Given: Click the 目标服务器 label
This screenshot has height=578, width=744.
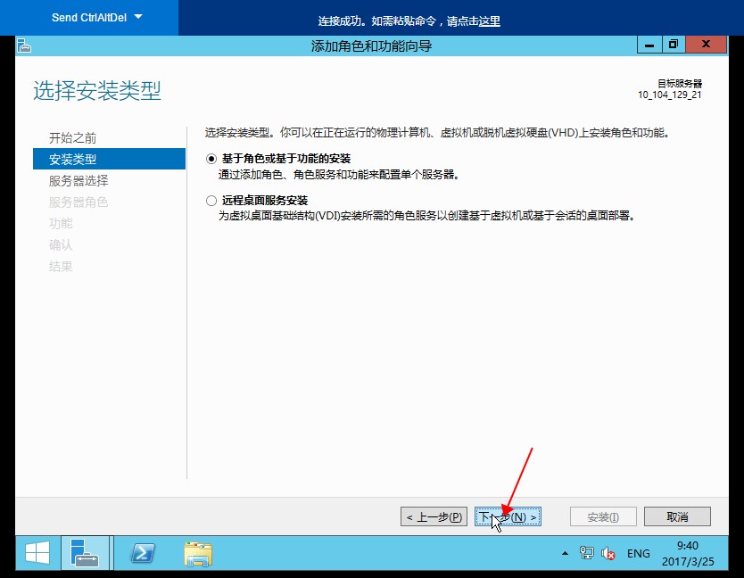Looking at the screenshot, I should pos(680,84).
